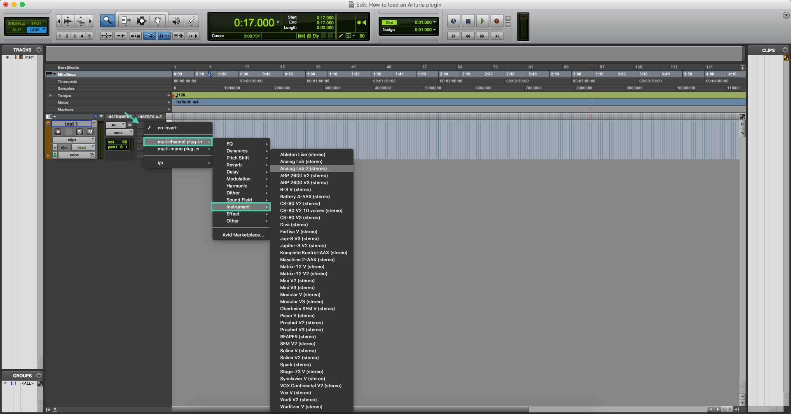Click the horizontal zoom out arrow
This screenshot has width=791, height=414.
point(59,21)
